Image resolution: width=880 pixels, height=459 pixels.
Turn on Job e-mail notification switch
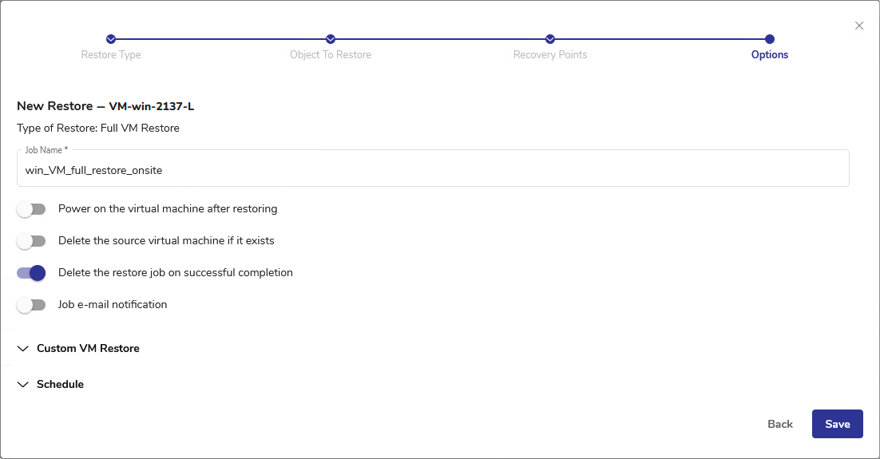(x=31, y=305)
